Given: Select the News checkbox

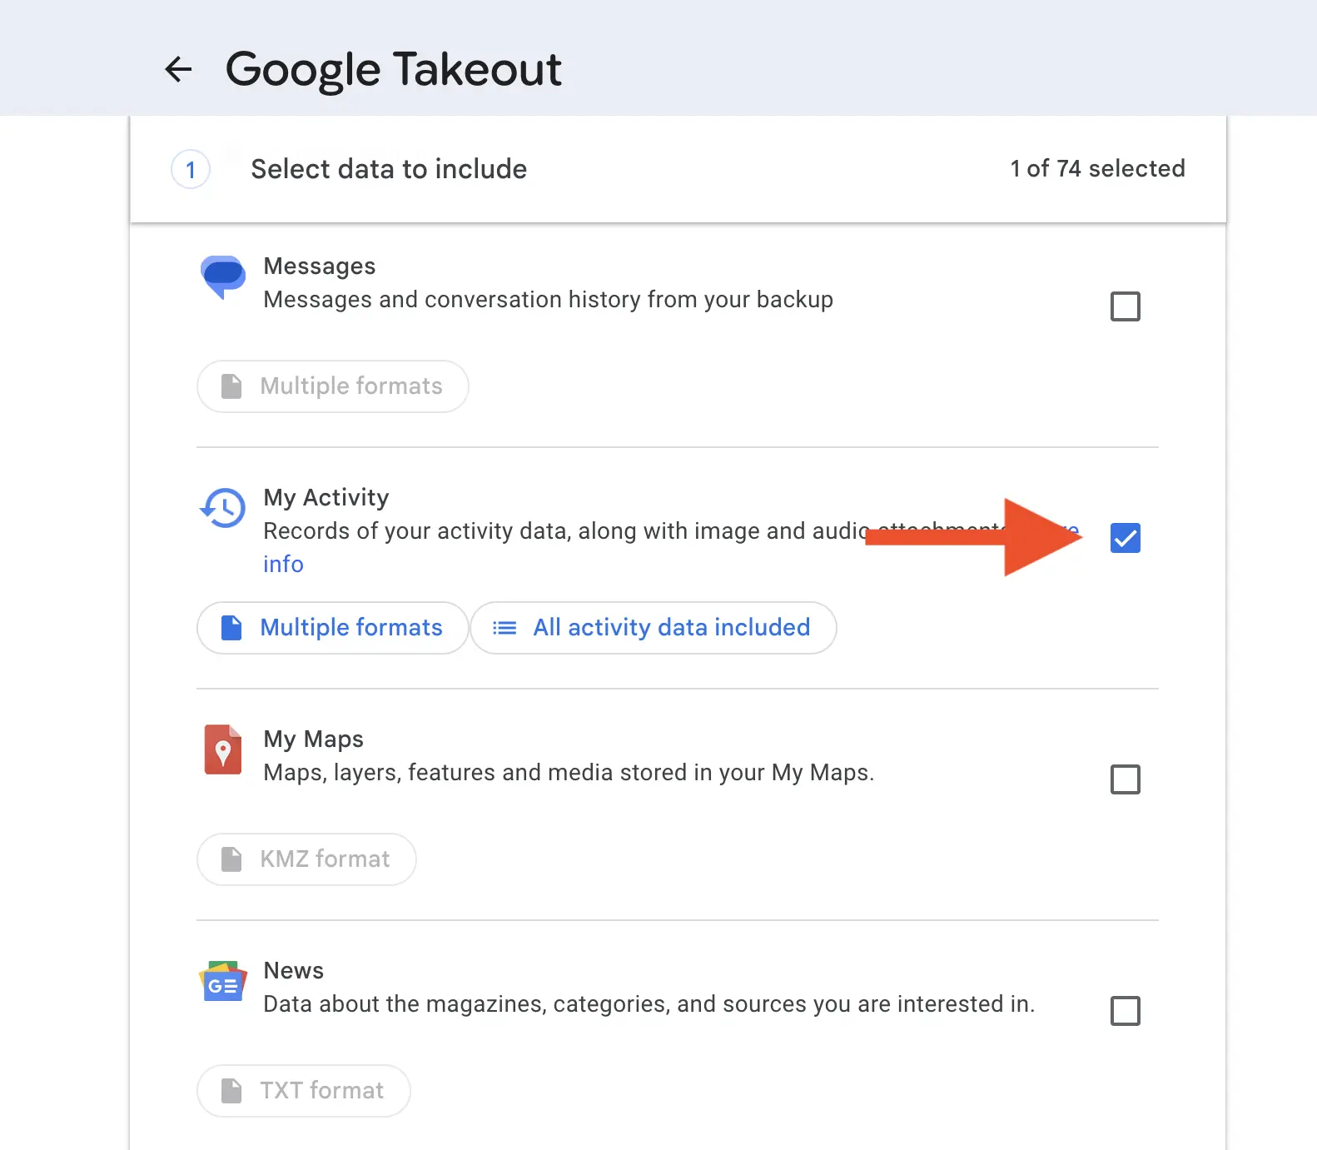Looking at the screenshot, I should click(x=1125, y=1011).
